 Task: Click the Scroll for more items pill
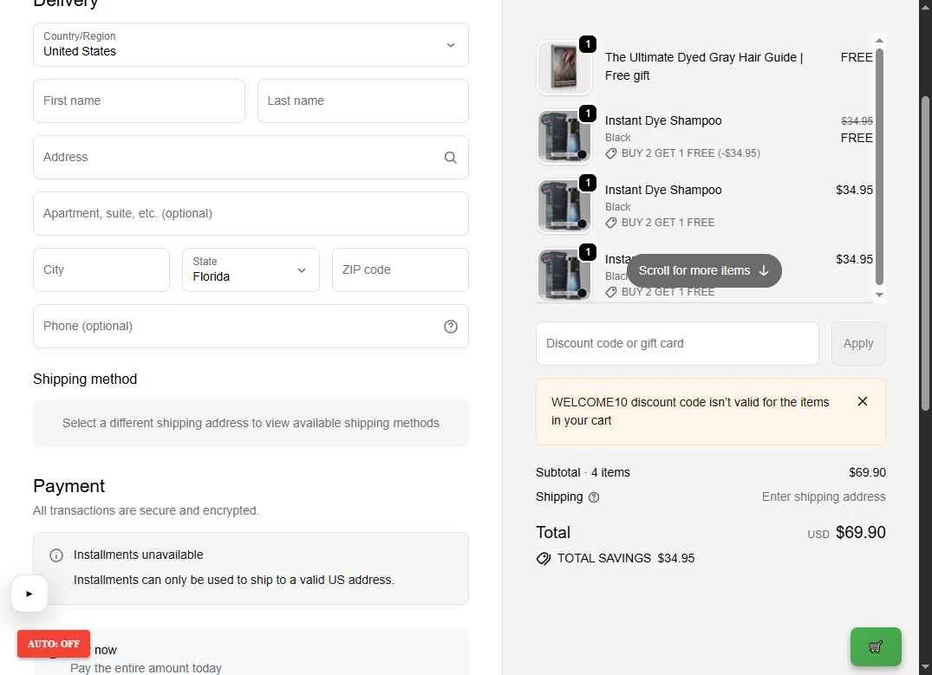[704, 270]
